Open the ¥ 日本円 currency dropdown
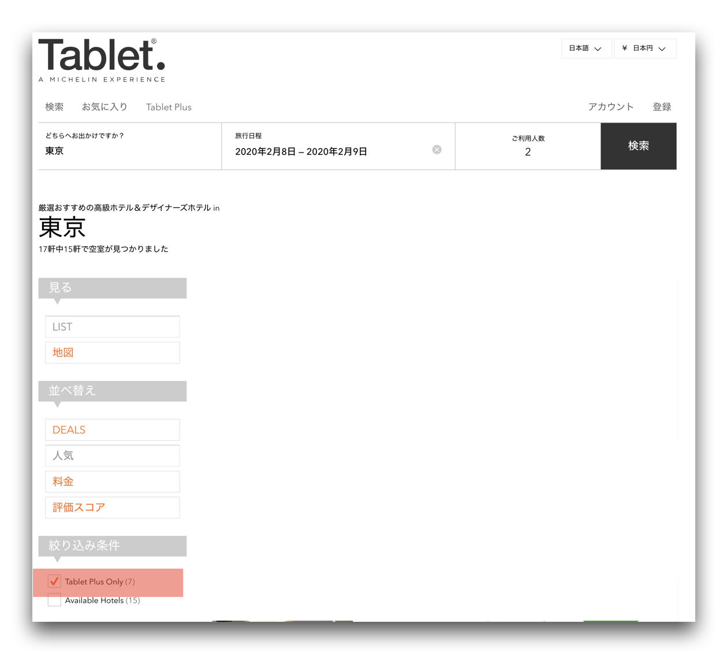This screenshot has height=653, width=723. pos(645,49)
